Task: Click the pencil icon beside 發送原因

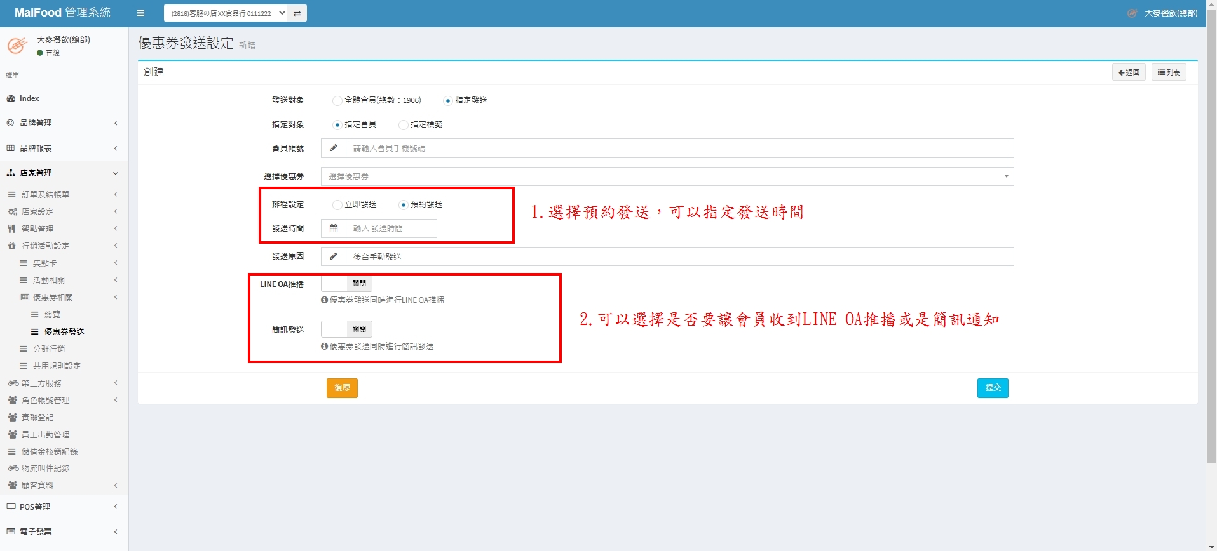Action: (334, 256)
